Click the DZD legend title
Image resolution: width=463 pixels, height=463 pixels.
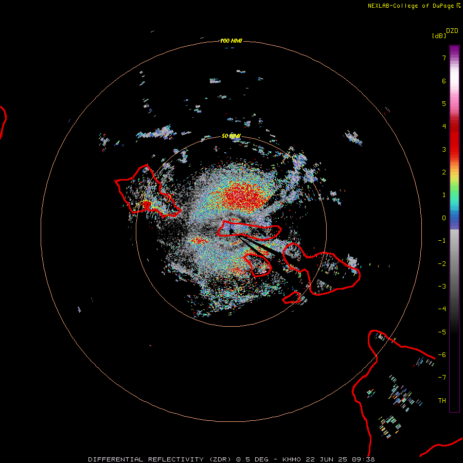pos(452,31)
